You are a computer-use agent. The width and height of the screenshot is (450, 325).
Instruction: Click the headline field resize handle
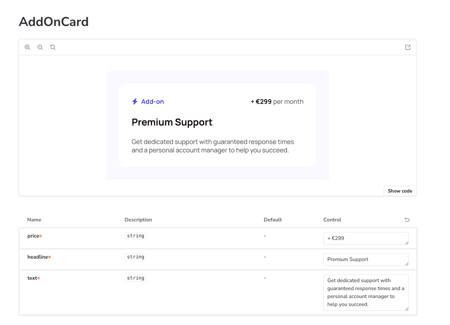coord(407,264)
